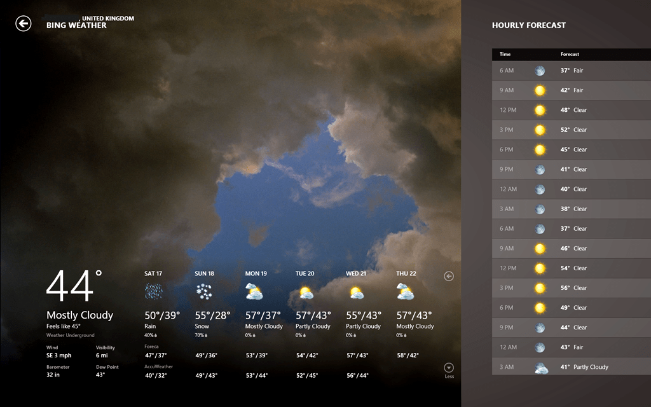The image size is (651, 407).
Task: Click the THU 22 mostly cloudy icon
Action: [405, 291]
